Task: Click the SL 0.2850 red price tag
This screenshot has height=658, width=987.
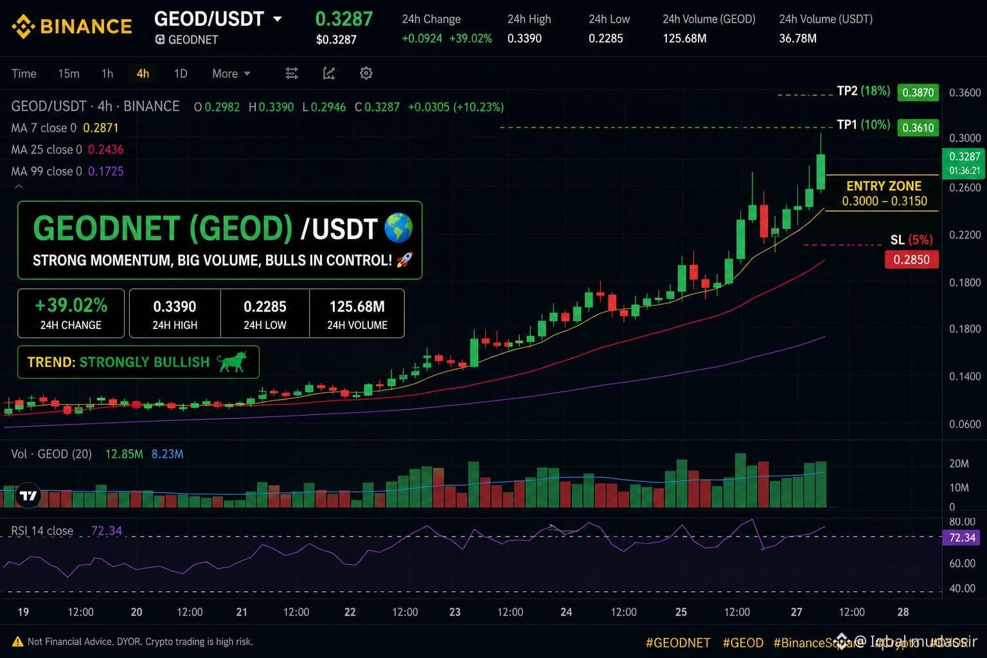Action: pos(911,260)
